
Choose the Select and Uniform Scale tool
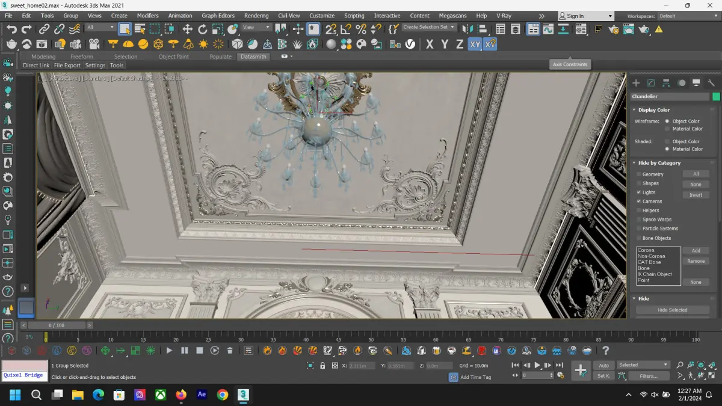(218, 28)
